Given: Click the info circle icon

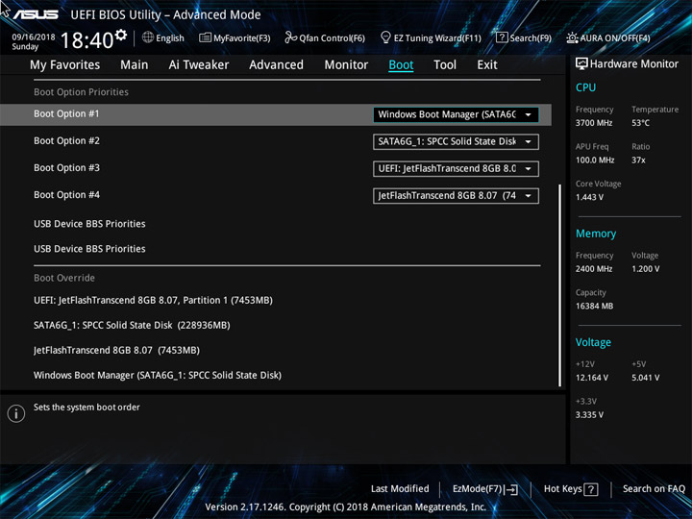Looking at the screenshot, I should click(x=16, y=413).
